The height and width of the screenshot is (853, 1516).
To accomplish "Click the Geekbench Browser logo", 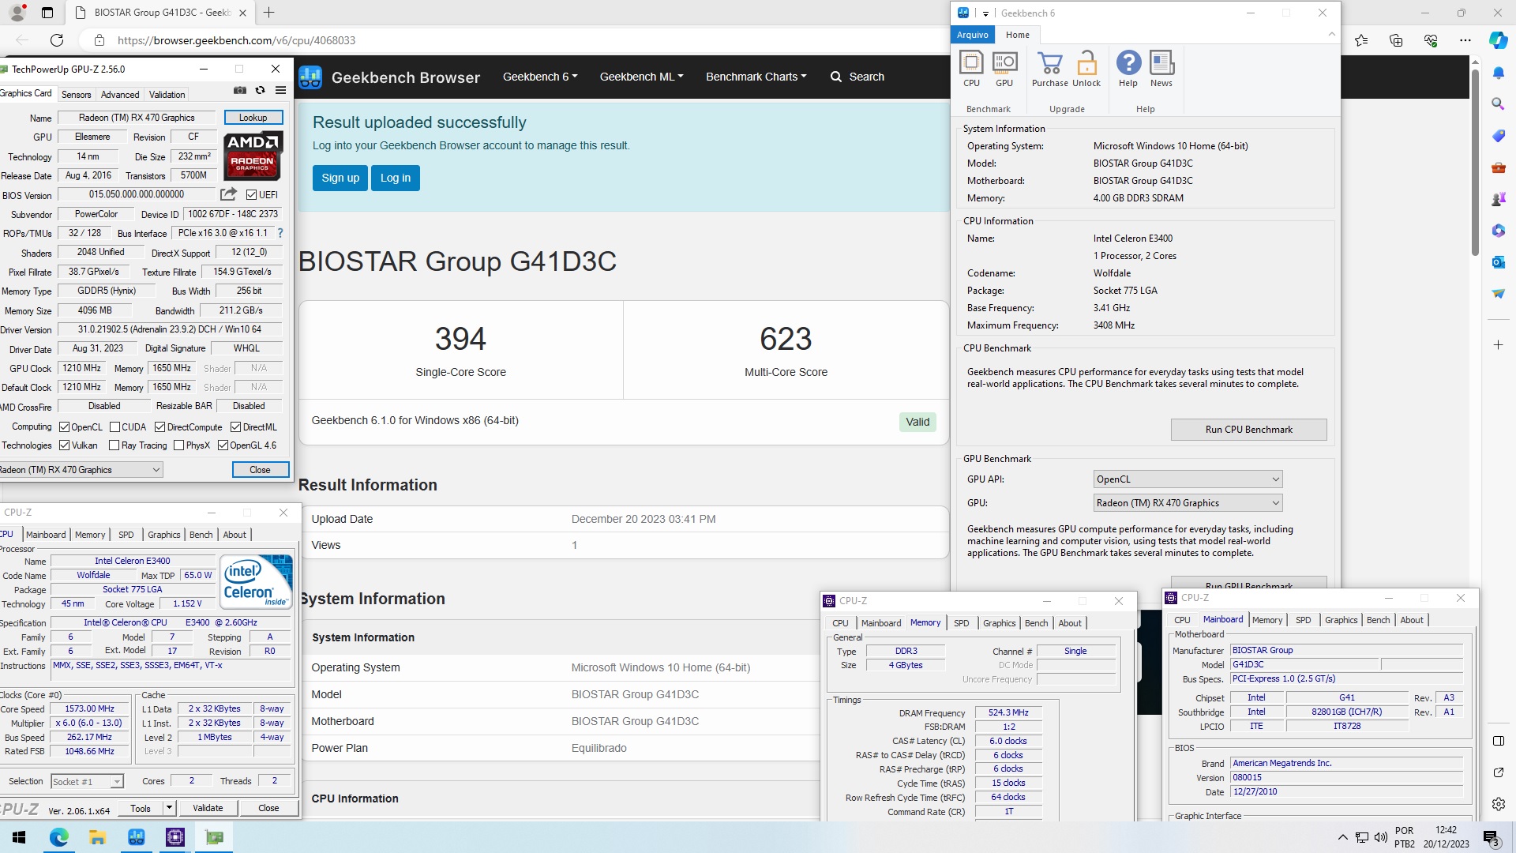I will pyautogui.click(x=310, y=77).
